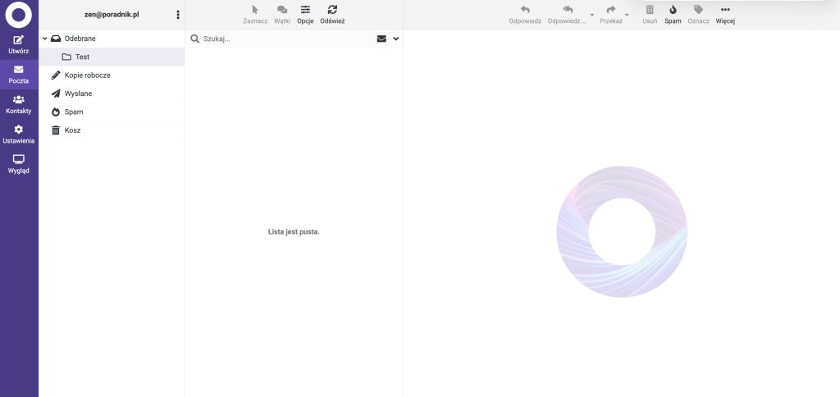840x397 pixels.
Task: Open the Więcej more actions menu
Action: point(725,15)
